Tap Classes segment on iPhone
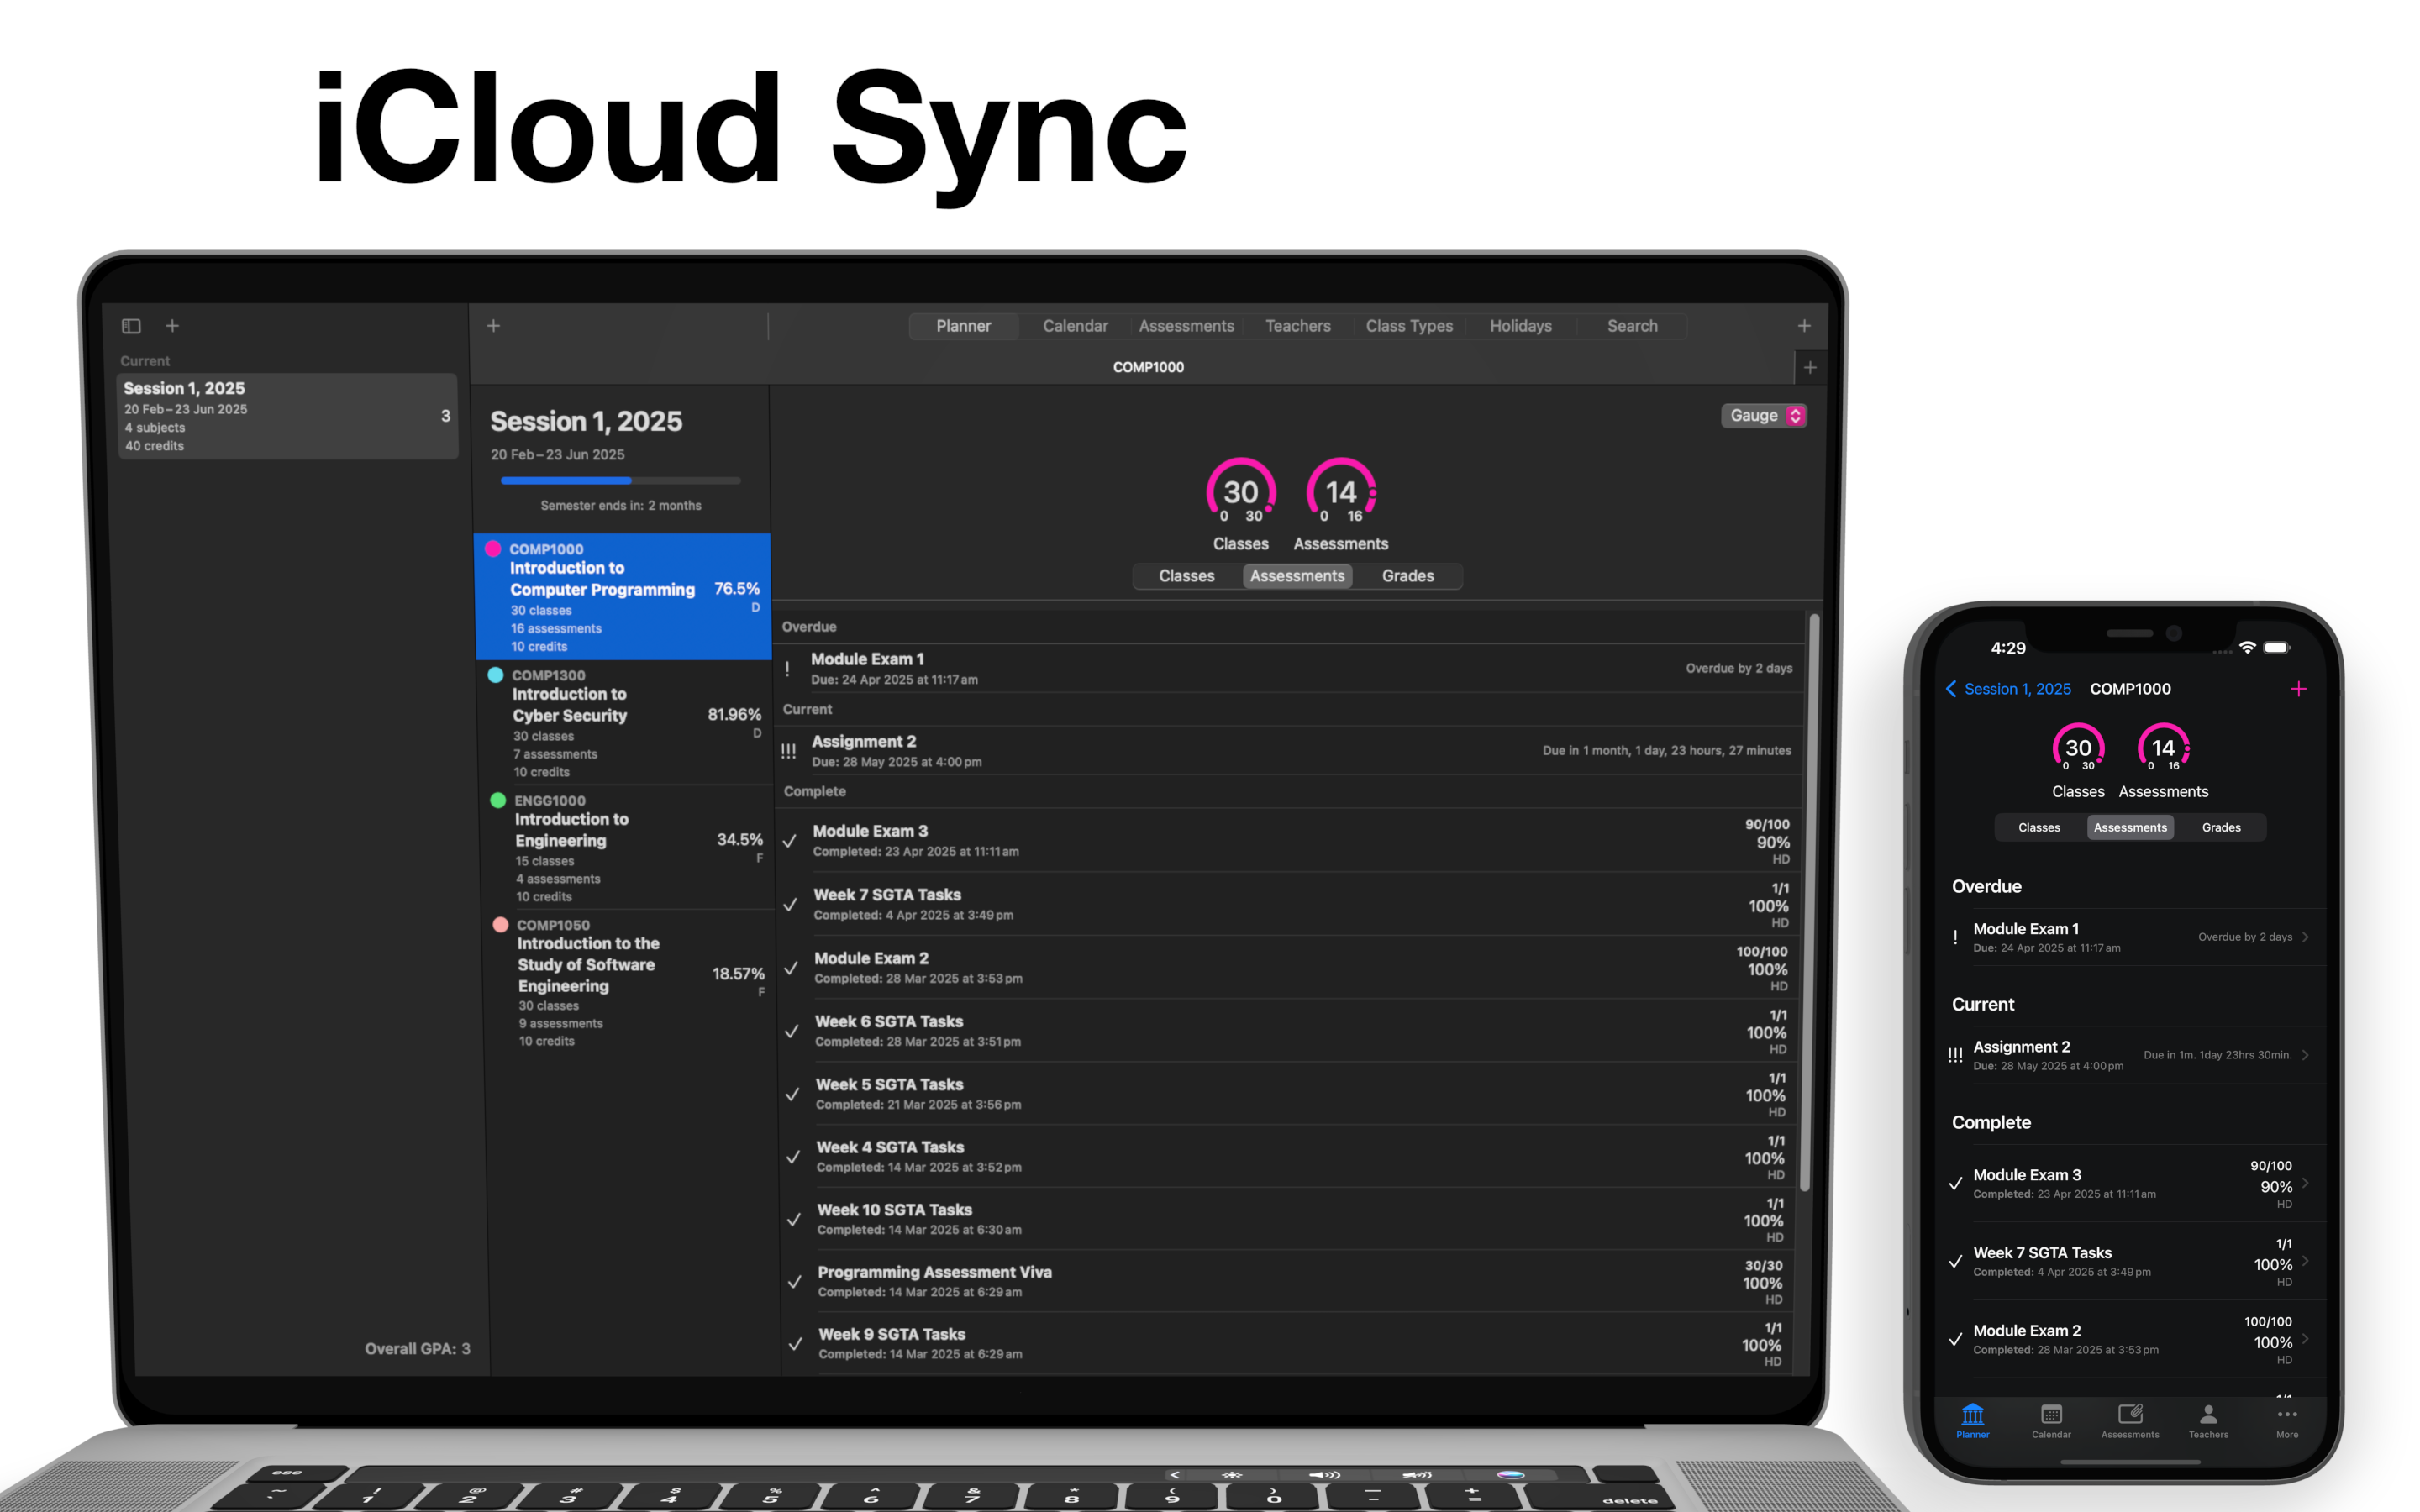 tap(2039, 827)
